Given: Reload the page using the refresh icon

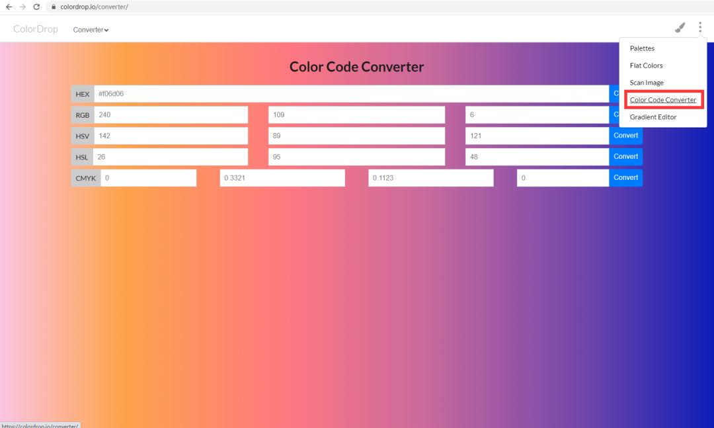Looking at the screenshot, I should click(x=38, y=8).
